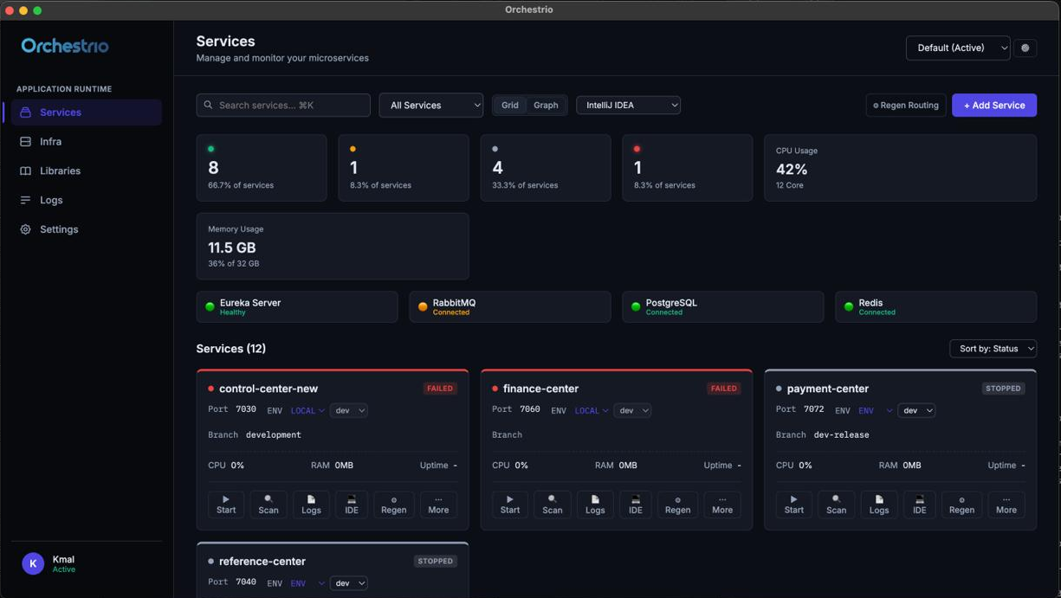
Task: Open LOCAL env dropdown on control-center-new
Action: pyautogui.click(x=307, y=411)
